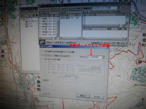Select the ウェイポイント tree icon
Viewport: 146px width, 109px height.
tap(26, 21)
